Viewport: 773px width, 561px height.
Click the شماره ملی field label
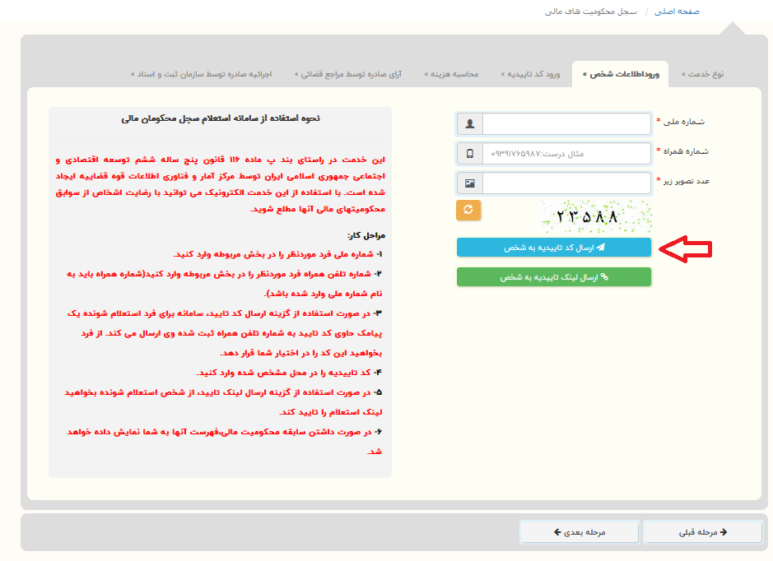[684, 122]
